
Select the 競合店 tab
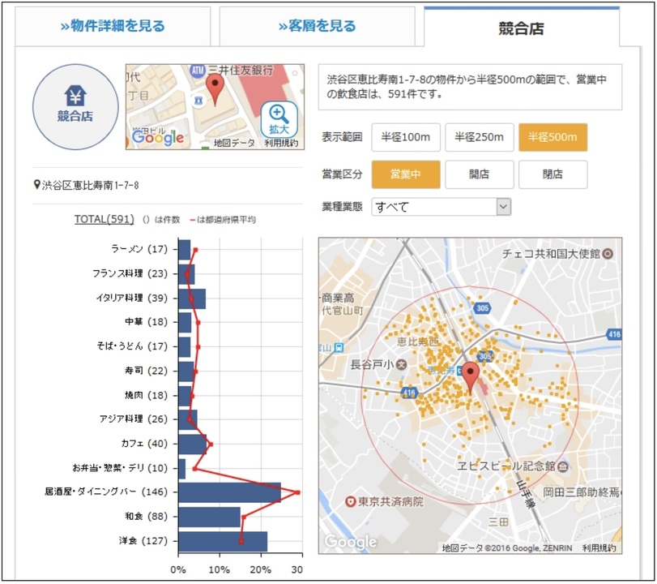click(521, 28)
